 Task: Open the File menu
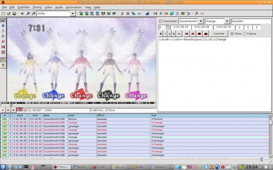tap(4, 7)
